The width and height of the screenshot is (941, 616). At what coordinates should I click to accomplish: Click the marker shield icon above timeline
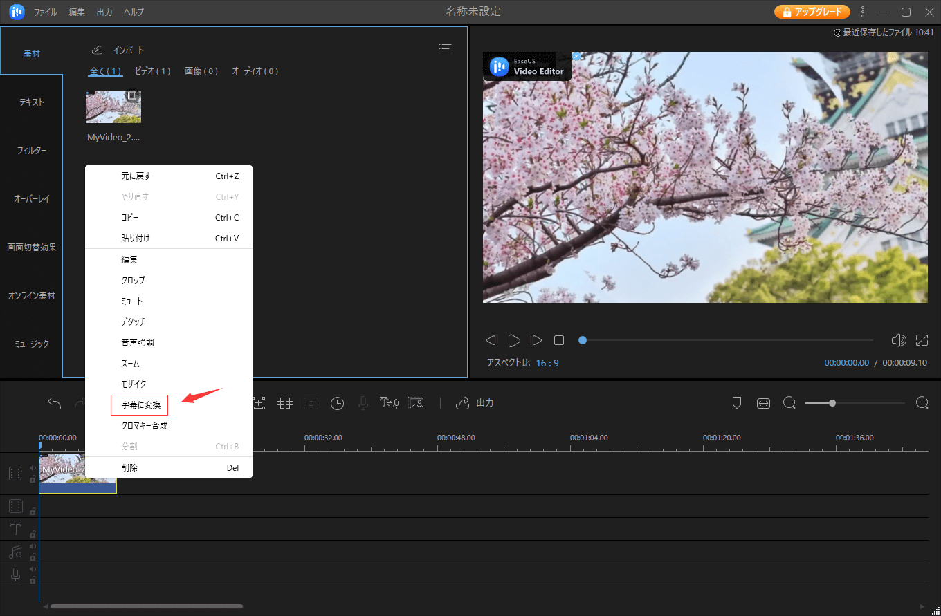coord(737,403)
